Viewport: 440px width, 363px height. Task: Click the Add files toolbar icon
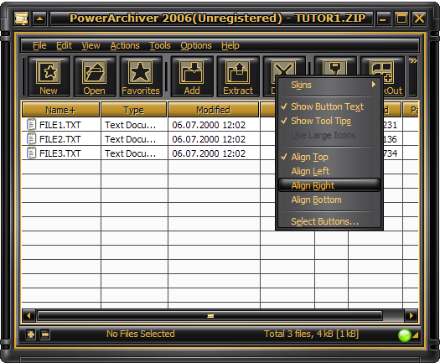pos(192,72)
